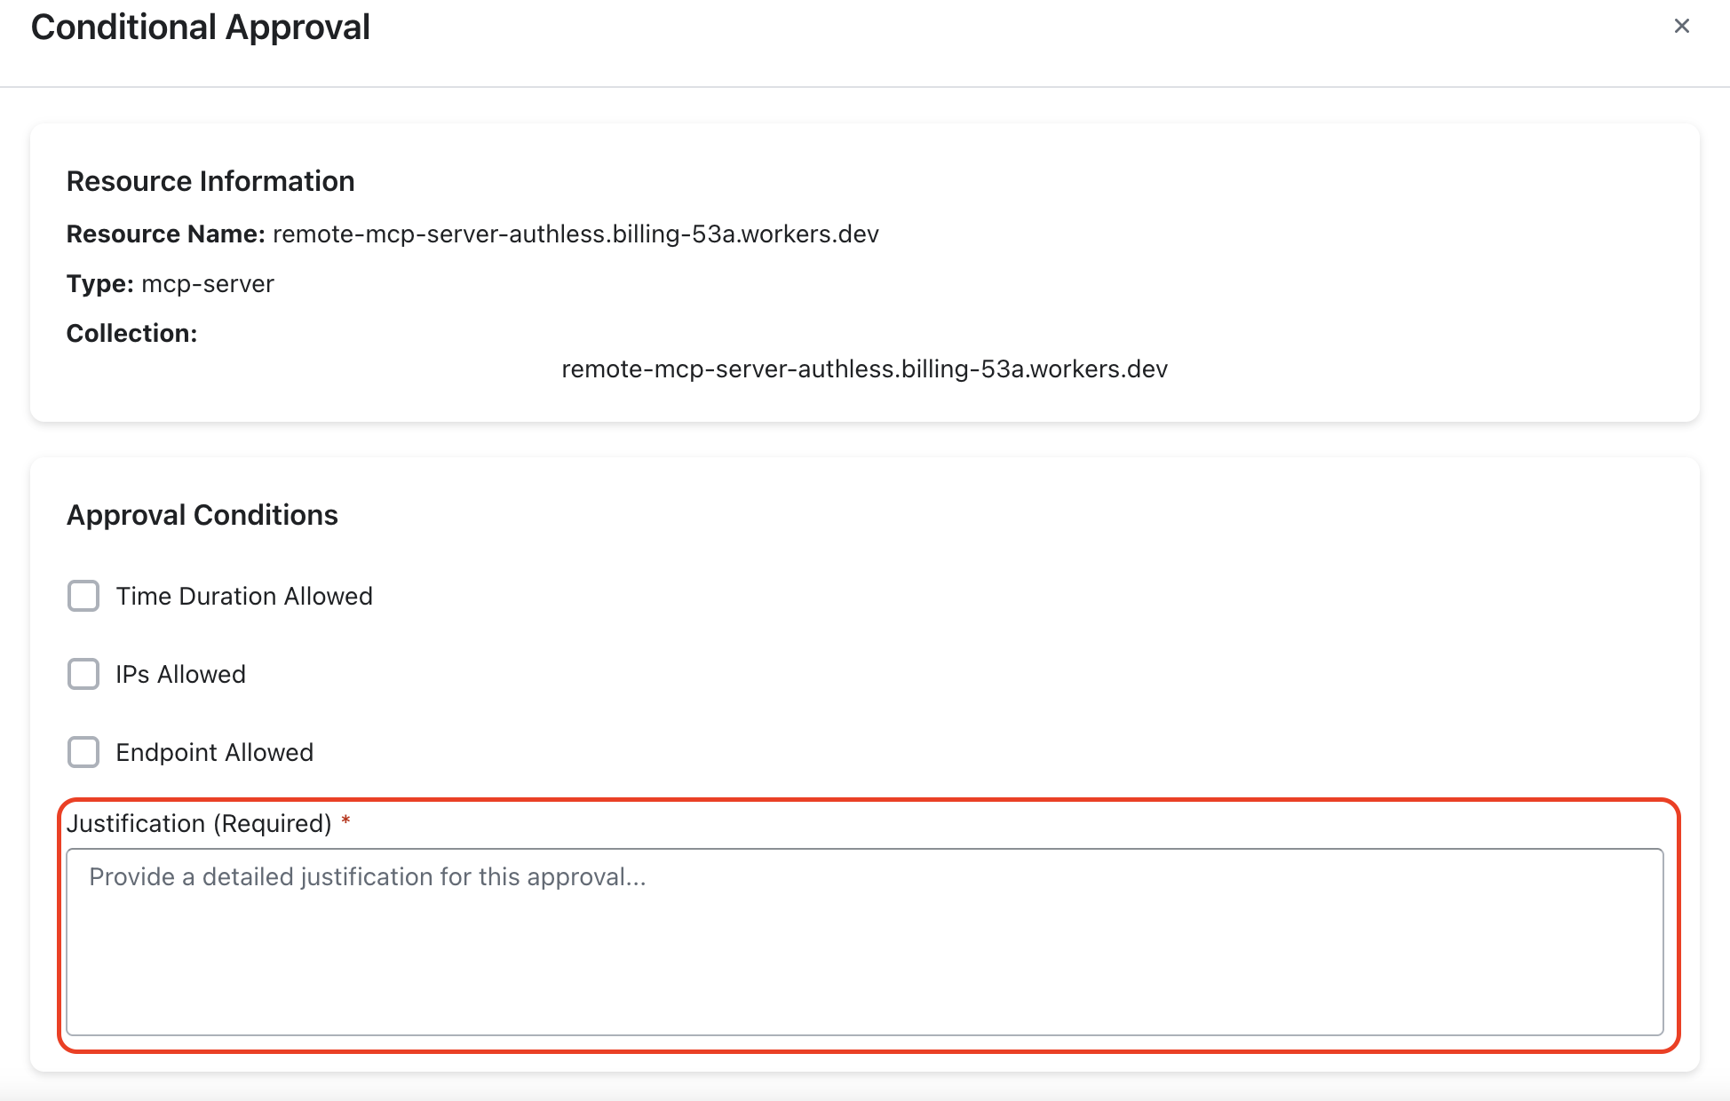Toggle the Endpoint Allowed checkbox

[83, 752]
